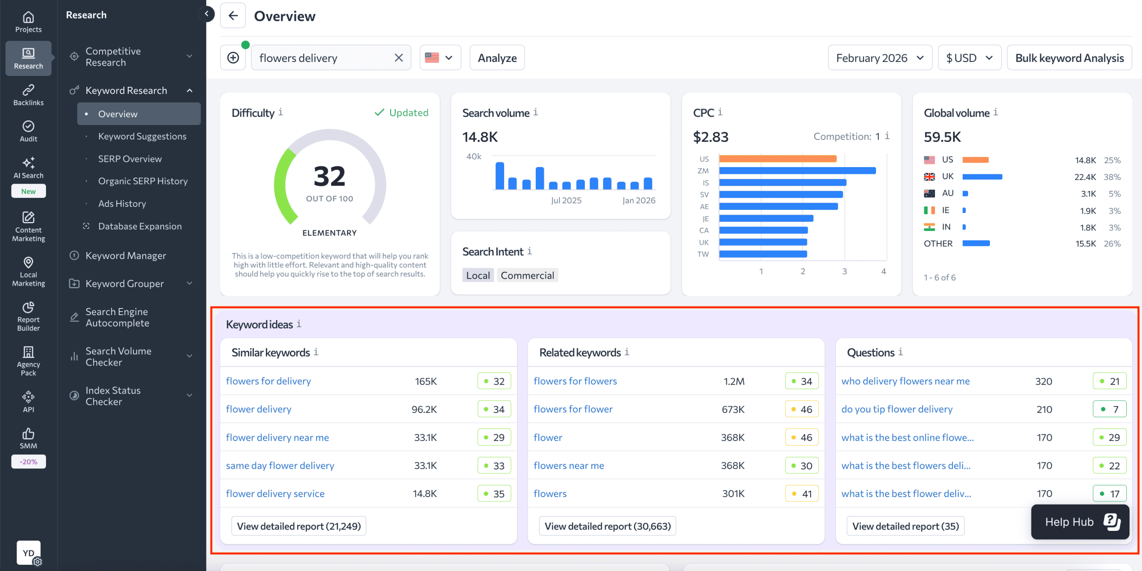
Task: Open SERP Overview menu item
Action: [x=130, y=159]
